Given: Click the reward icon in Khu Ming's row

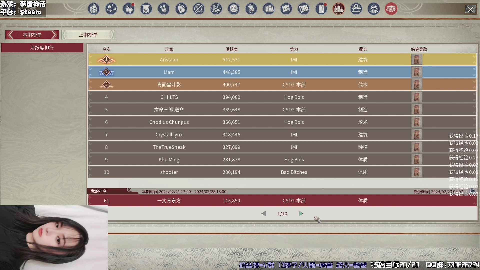Looking at the screenshot, I should click(x=417, y=160).
